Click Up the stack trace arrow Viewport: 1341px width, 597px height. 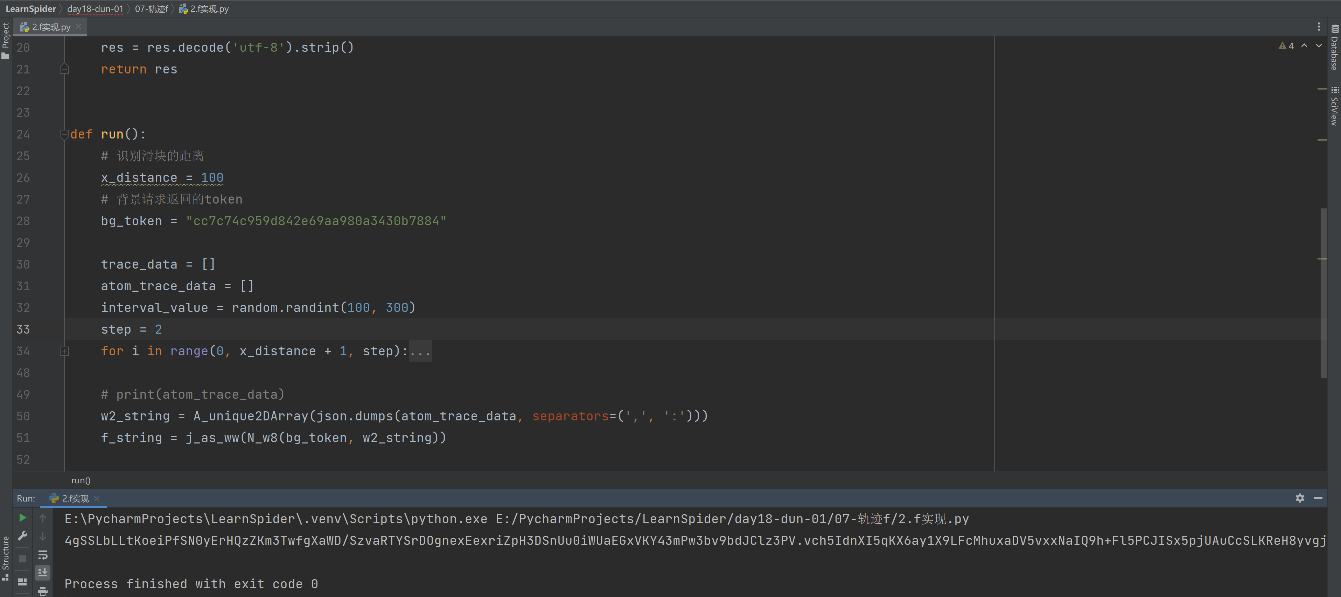tap(43, 518)
